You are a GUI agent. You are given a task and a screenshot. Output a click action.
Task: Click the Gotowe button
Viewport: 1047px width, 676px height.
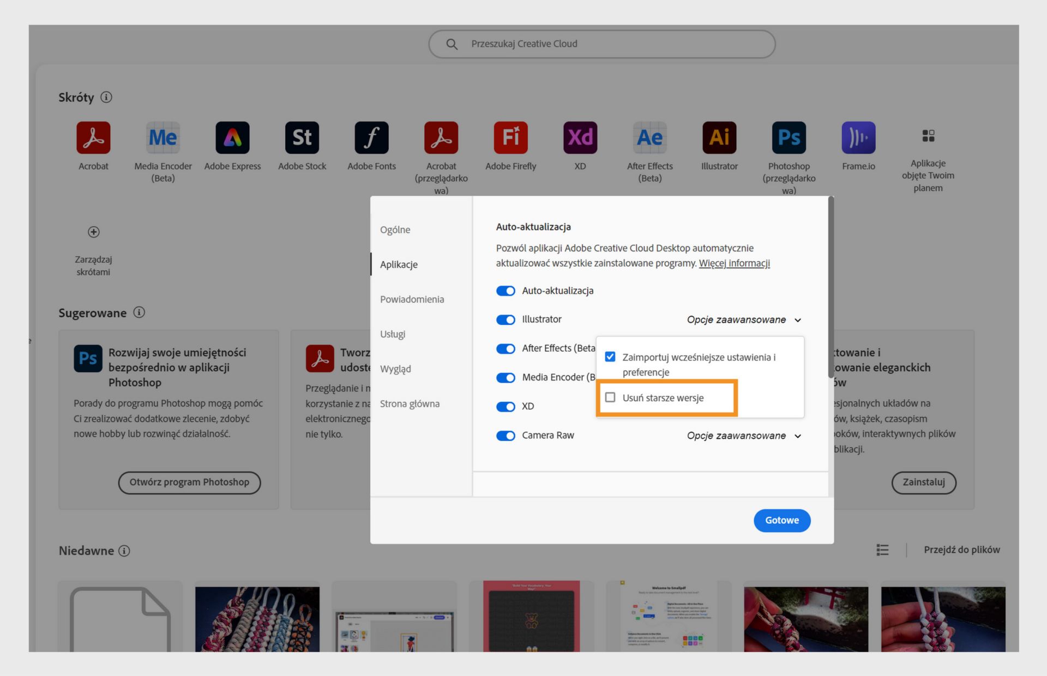(x=781, y=520)
